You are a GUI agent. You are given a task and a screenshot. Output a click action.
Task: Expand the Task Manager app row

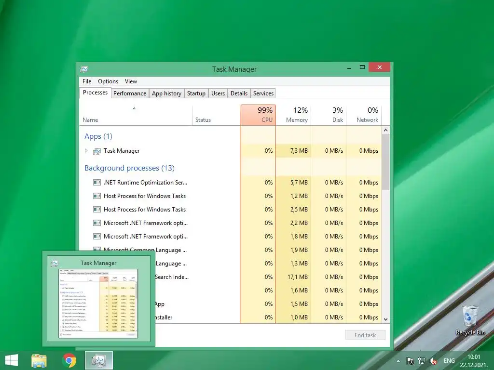[86, 151]
